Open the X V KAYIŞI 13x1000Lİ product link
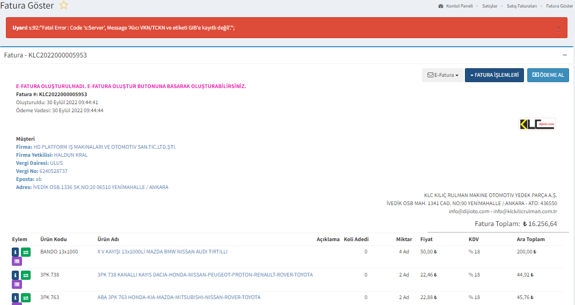The height and width of the screenshot is (305, 575). (x=162, y=251)
